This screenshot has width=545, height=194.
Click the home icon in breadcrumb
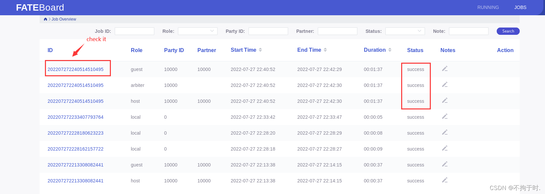coord(46,19)
